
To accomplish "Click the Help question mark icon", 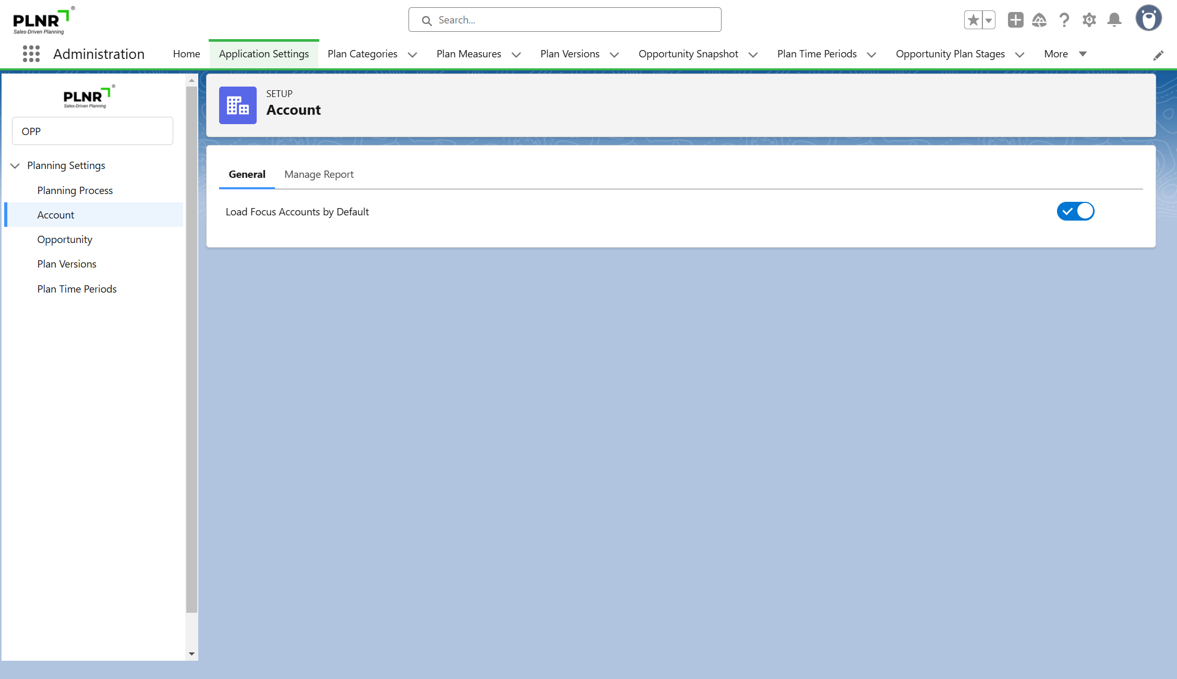I will [x=1064, y=20].
